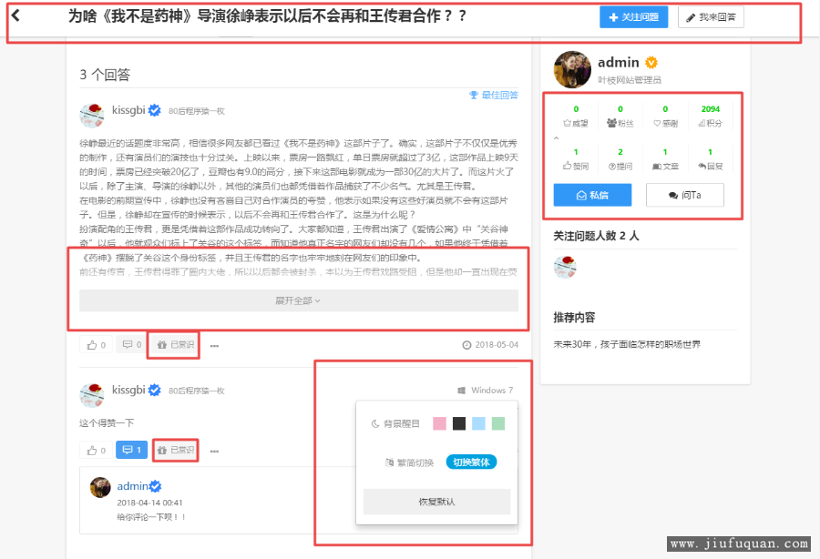
Task: Click 已赏识 gift button on first answer
Action: [175, 345]
